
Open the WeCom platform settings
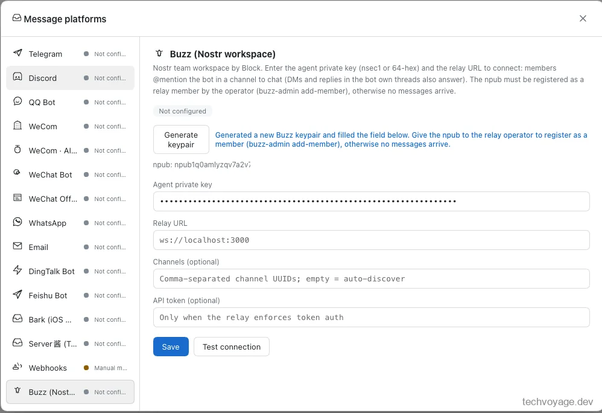click(x=70, y=126)
